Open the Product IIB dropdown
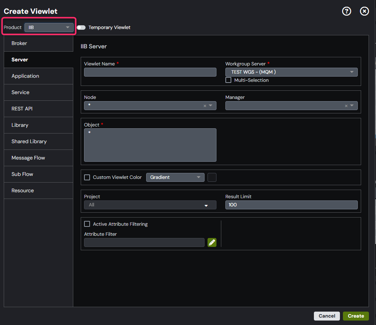 [49, 27]
